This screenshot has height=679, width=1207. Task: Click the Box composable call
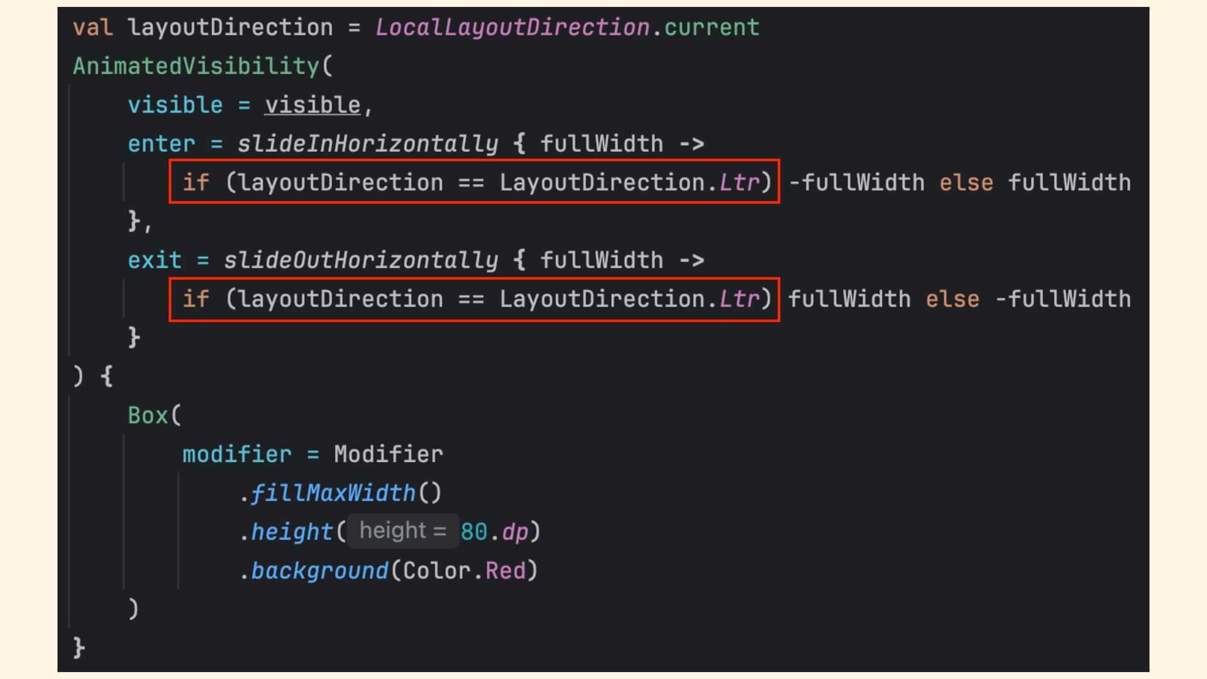[148, 416]
